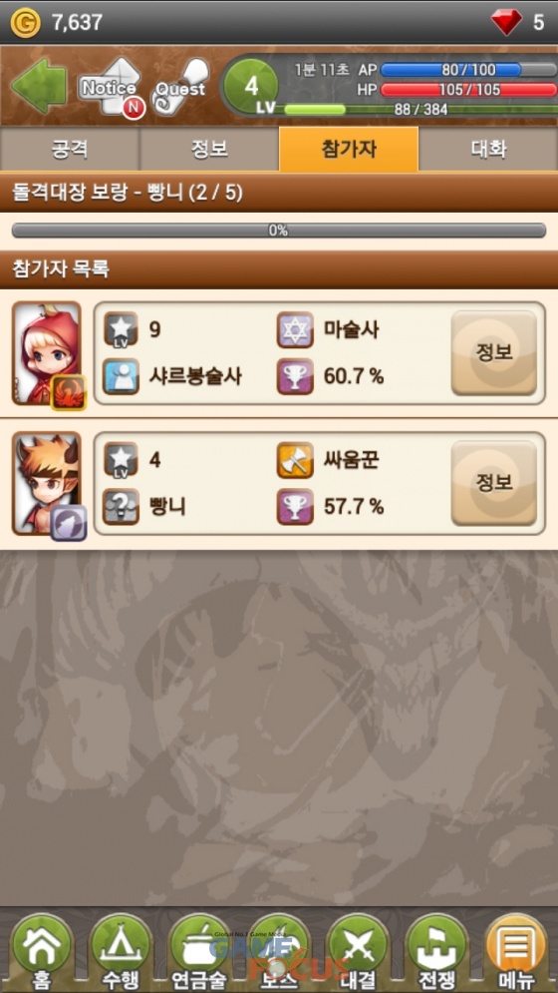Tap the gold coin currency icon
Screen dimensions: 558x993
pos(25,22)
